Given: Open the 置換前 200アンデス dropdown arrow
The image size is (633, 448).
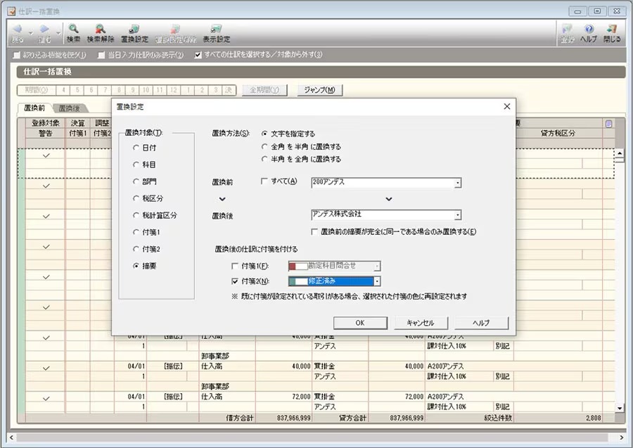Looking at the screenshot, I should (x=457, y=184).
